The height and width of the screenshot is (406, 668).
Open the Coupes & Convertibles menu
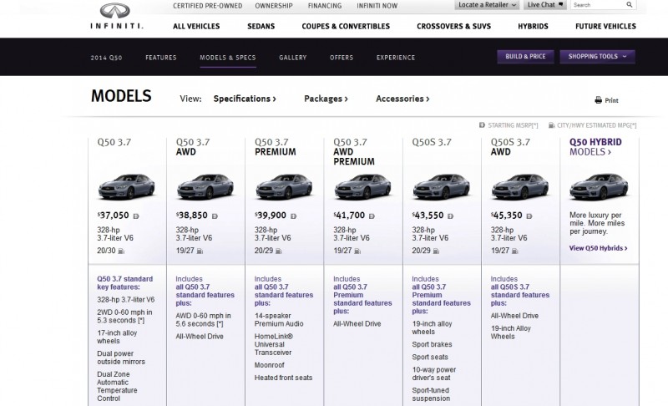[x=346, y=27]
